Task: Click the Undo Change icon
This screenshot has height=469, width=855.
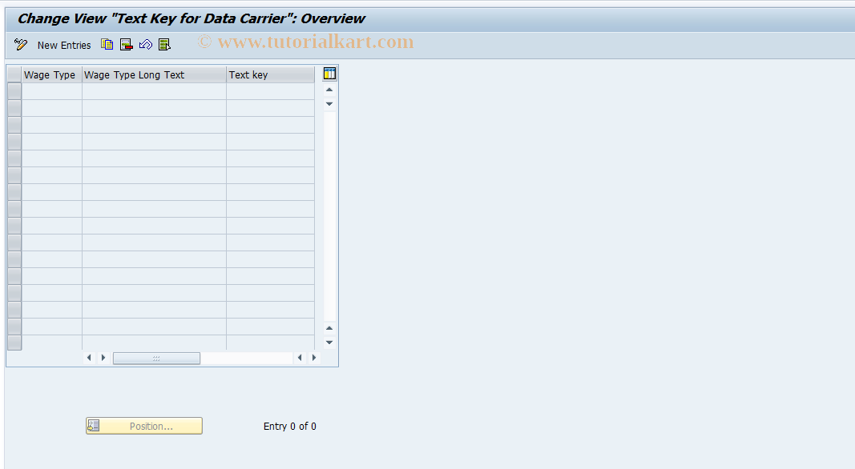Action: click(146, 45)
